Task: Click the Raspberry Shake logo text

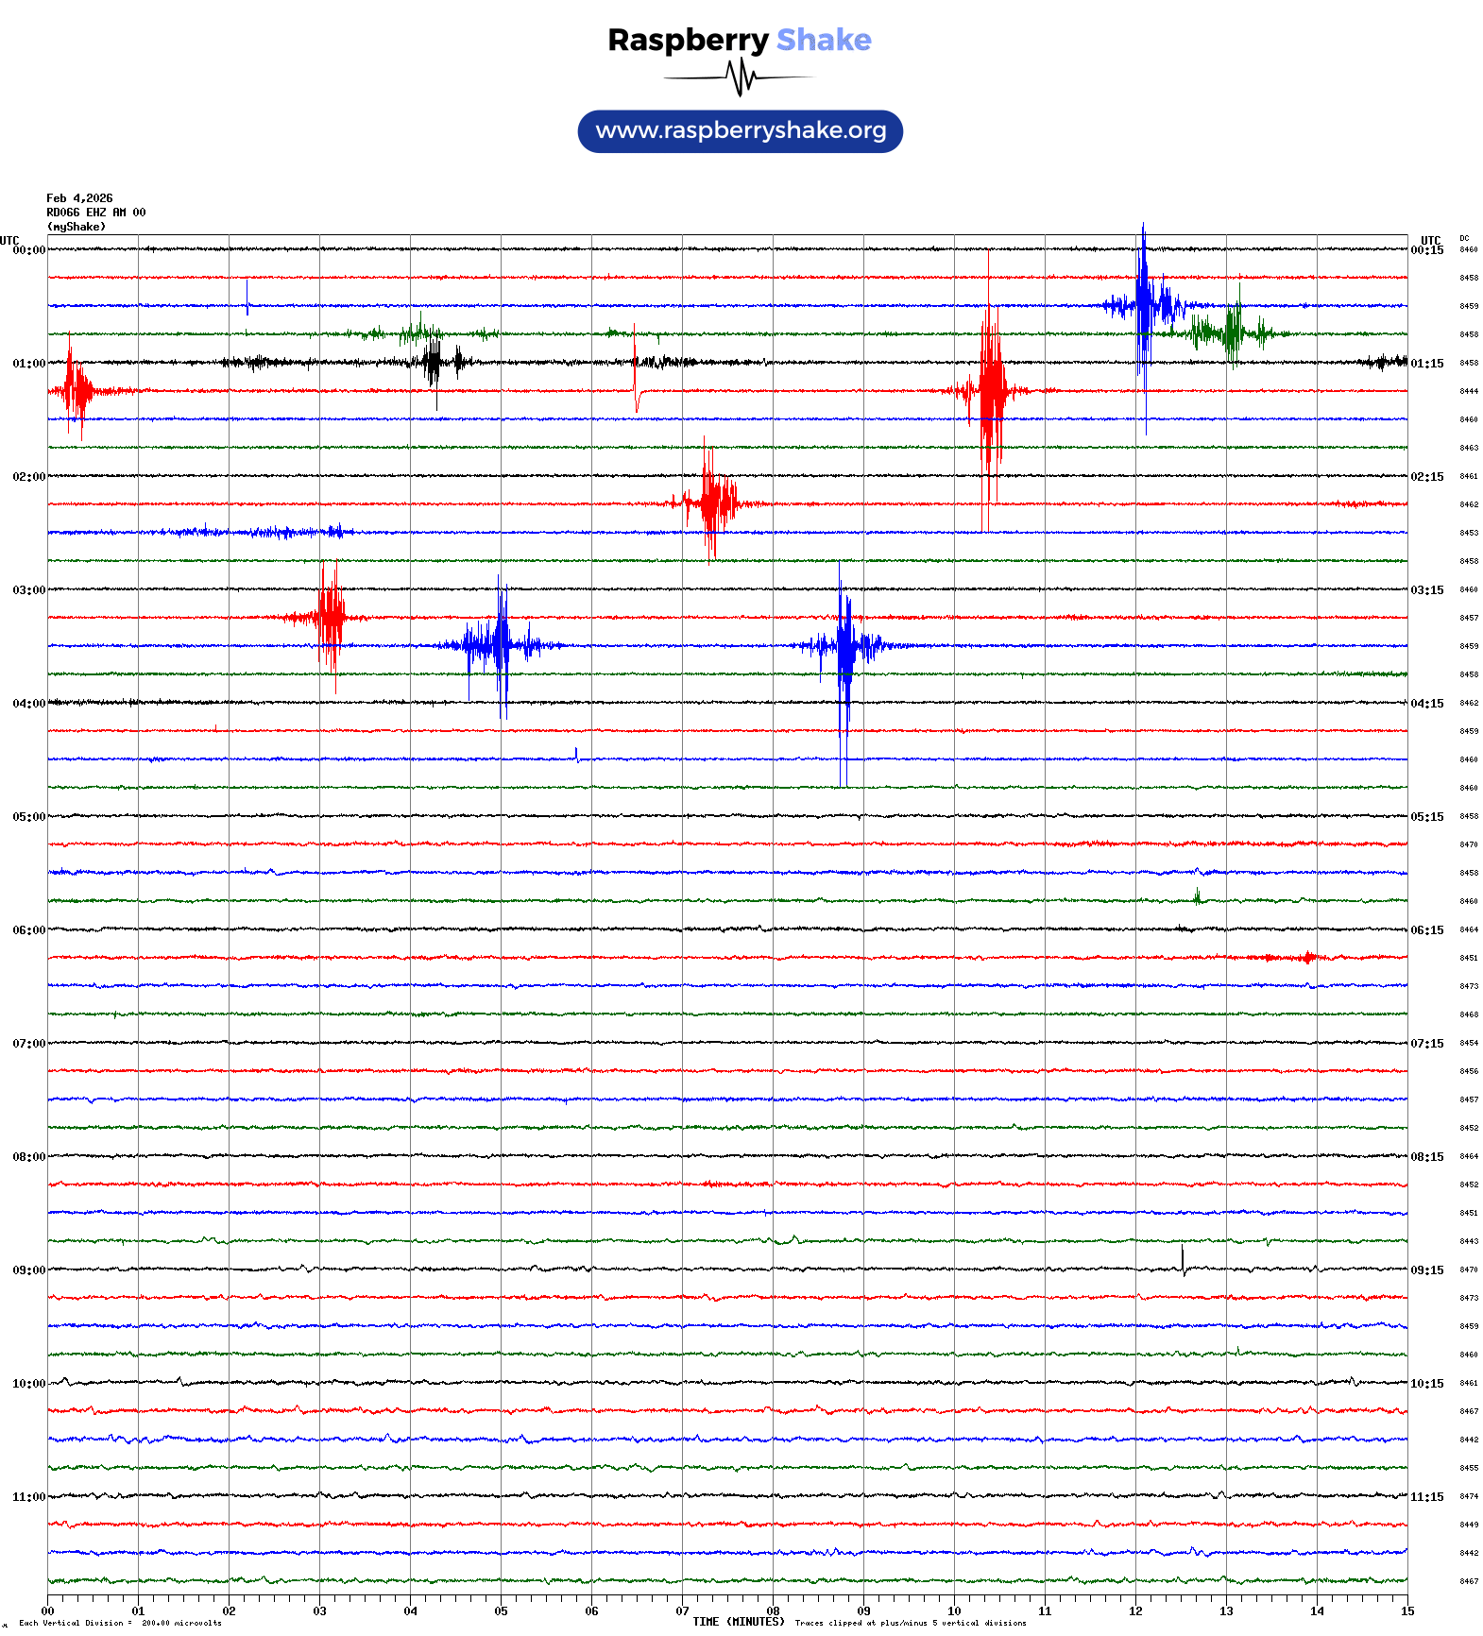Action: (739, 40)
